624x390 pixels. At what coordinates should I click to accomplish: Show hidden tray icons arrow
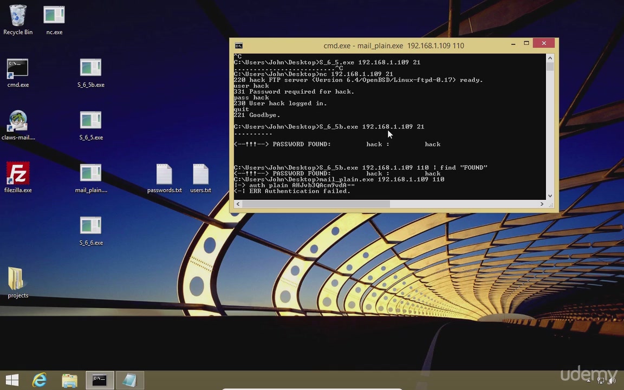click(589, 381)
